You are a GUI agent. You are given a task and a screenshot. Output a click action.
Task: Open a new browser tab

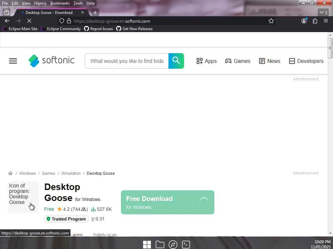click(x=95, y=13)
